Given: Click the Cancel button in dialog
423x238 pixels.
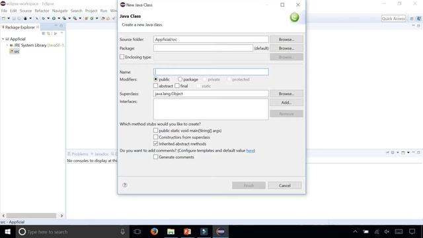Looking at the screenshot, I should [x=285, y=185].
